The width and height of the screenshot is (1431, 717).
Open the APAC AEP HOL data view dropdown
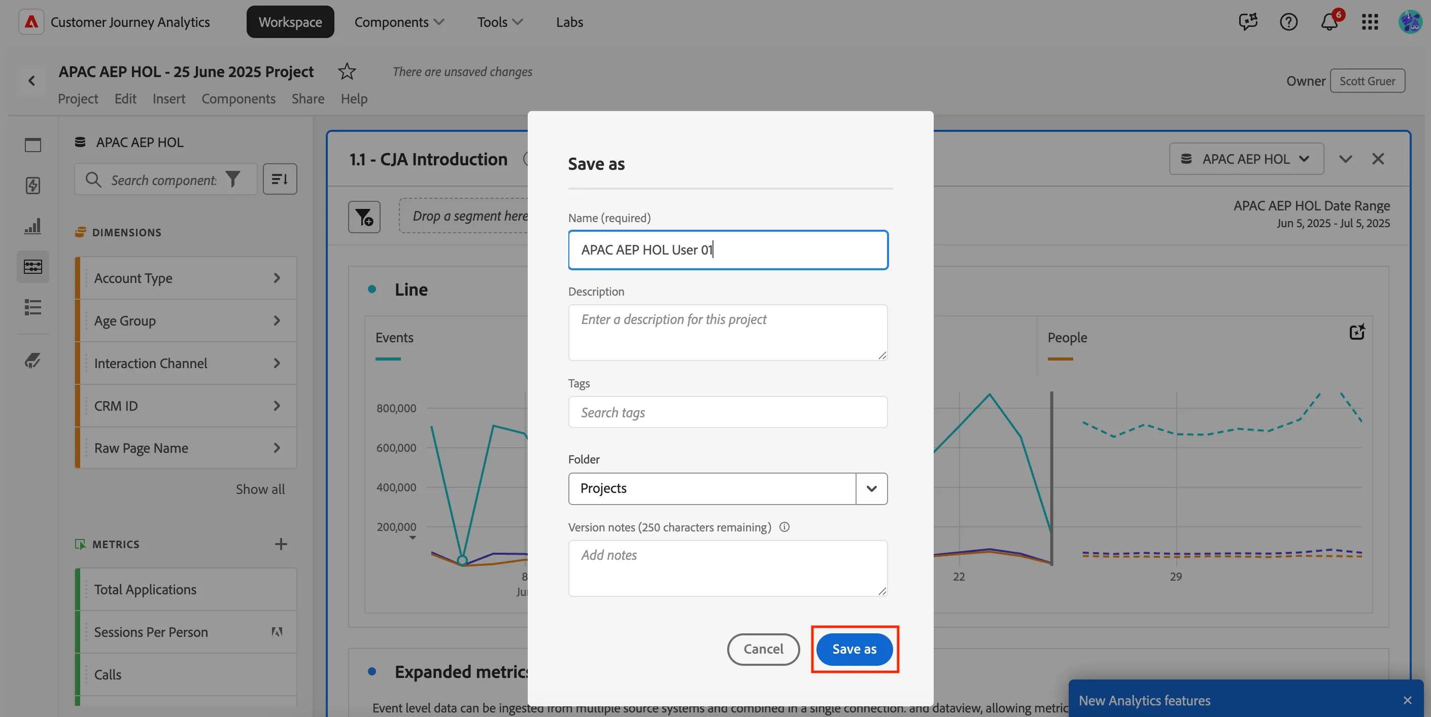[x=1246, y=159]
